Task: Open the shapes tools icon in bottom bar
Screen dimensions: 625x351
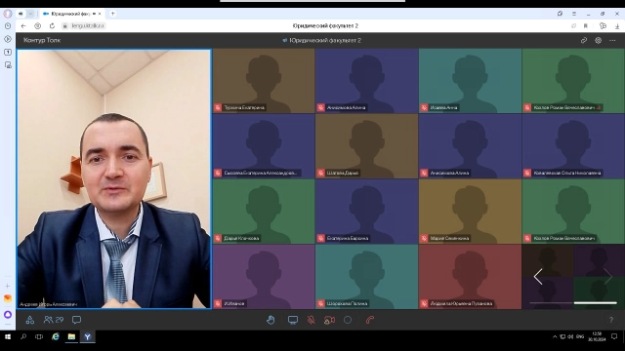Action: [30, 320]
